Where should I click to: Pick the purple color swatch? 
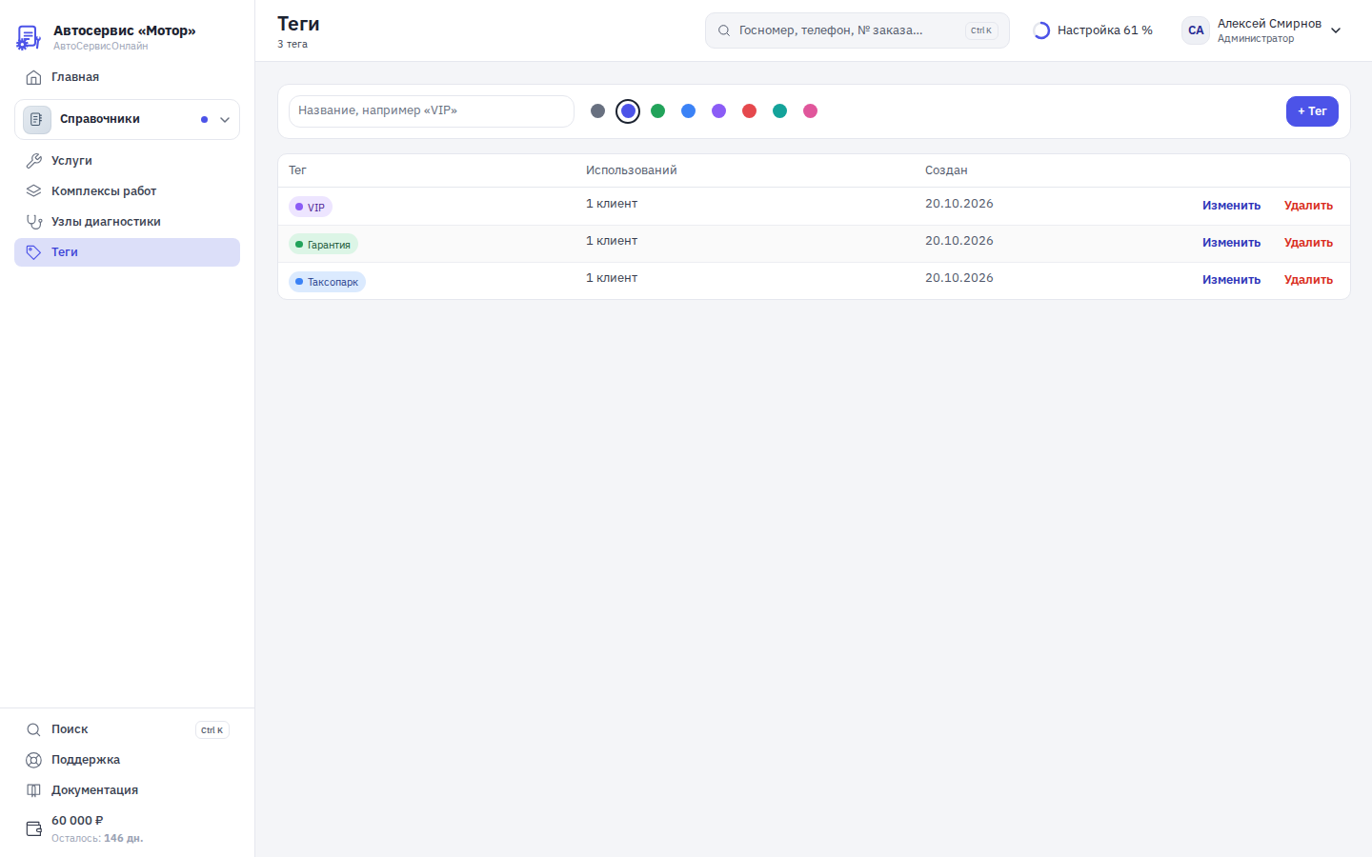click(x=718, y=111)
